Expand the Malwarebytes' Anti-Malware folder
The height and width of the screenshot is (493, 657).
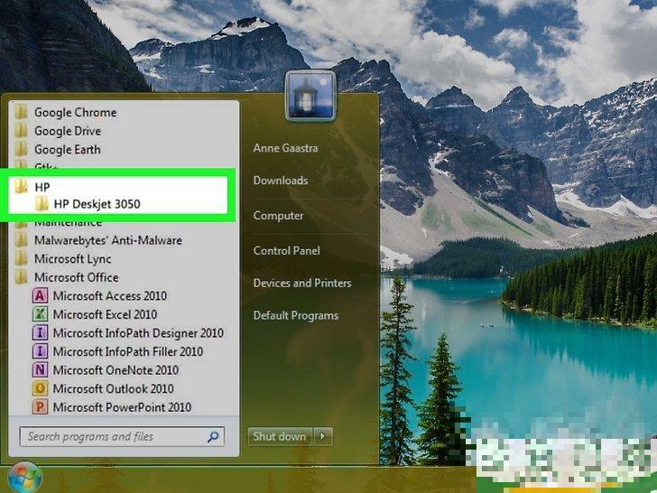point(107,240)
